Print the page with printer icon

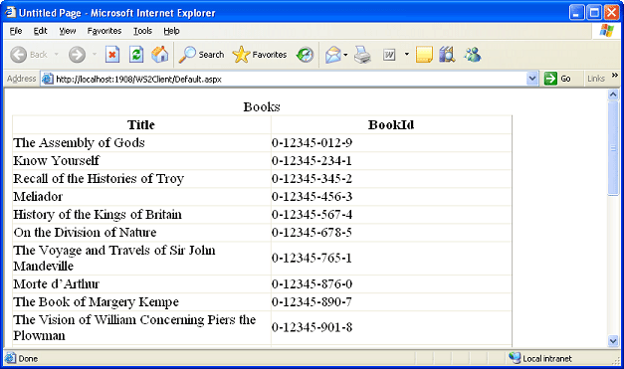tap(362, 55)
